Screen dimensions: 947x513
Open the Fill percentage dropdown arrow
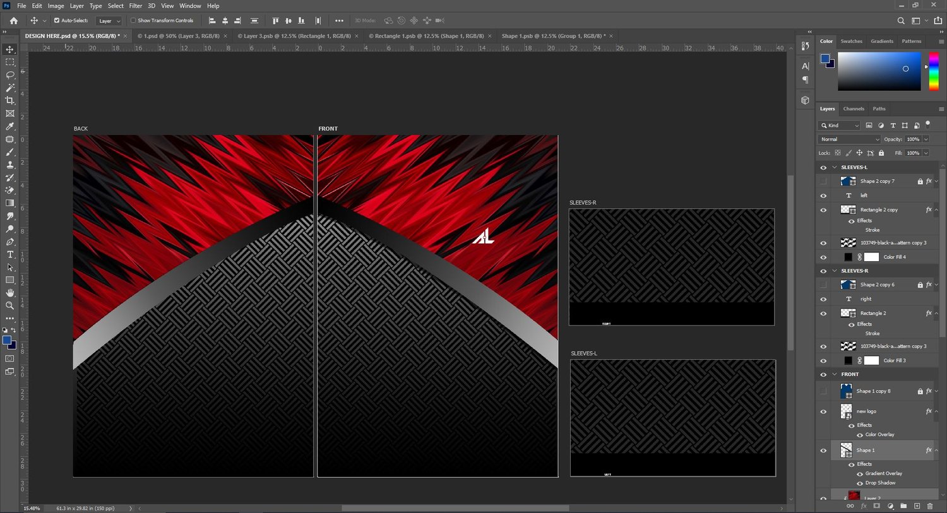(x=926, y=153)
